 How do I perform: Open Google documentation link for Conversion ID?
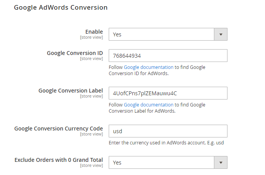click(149, 67)
